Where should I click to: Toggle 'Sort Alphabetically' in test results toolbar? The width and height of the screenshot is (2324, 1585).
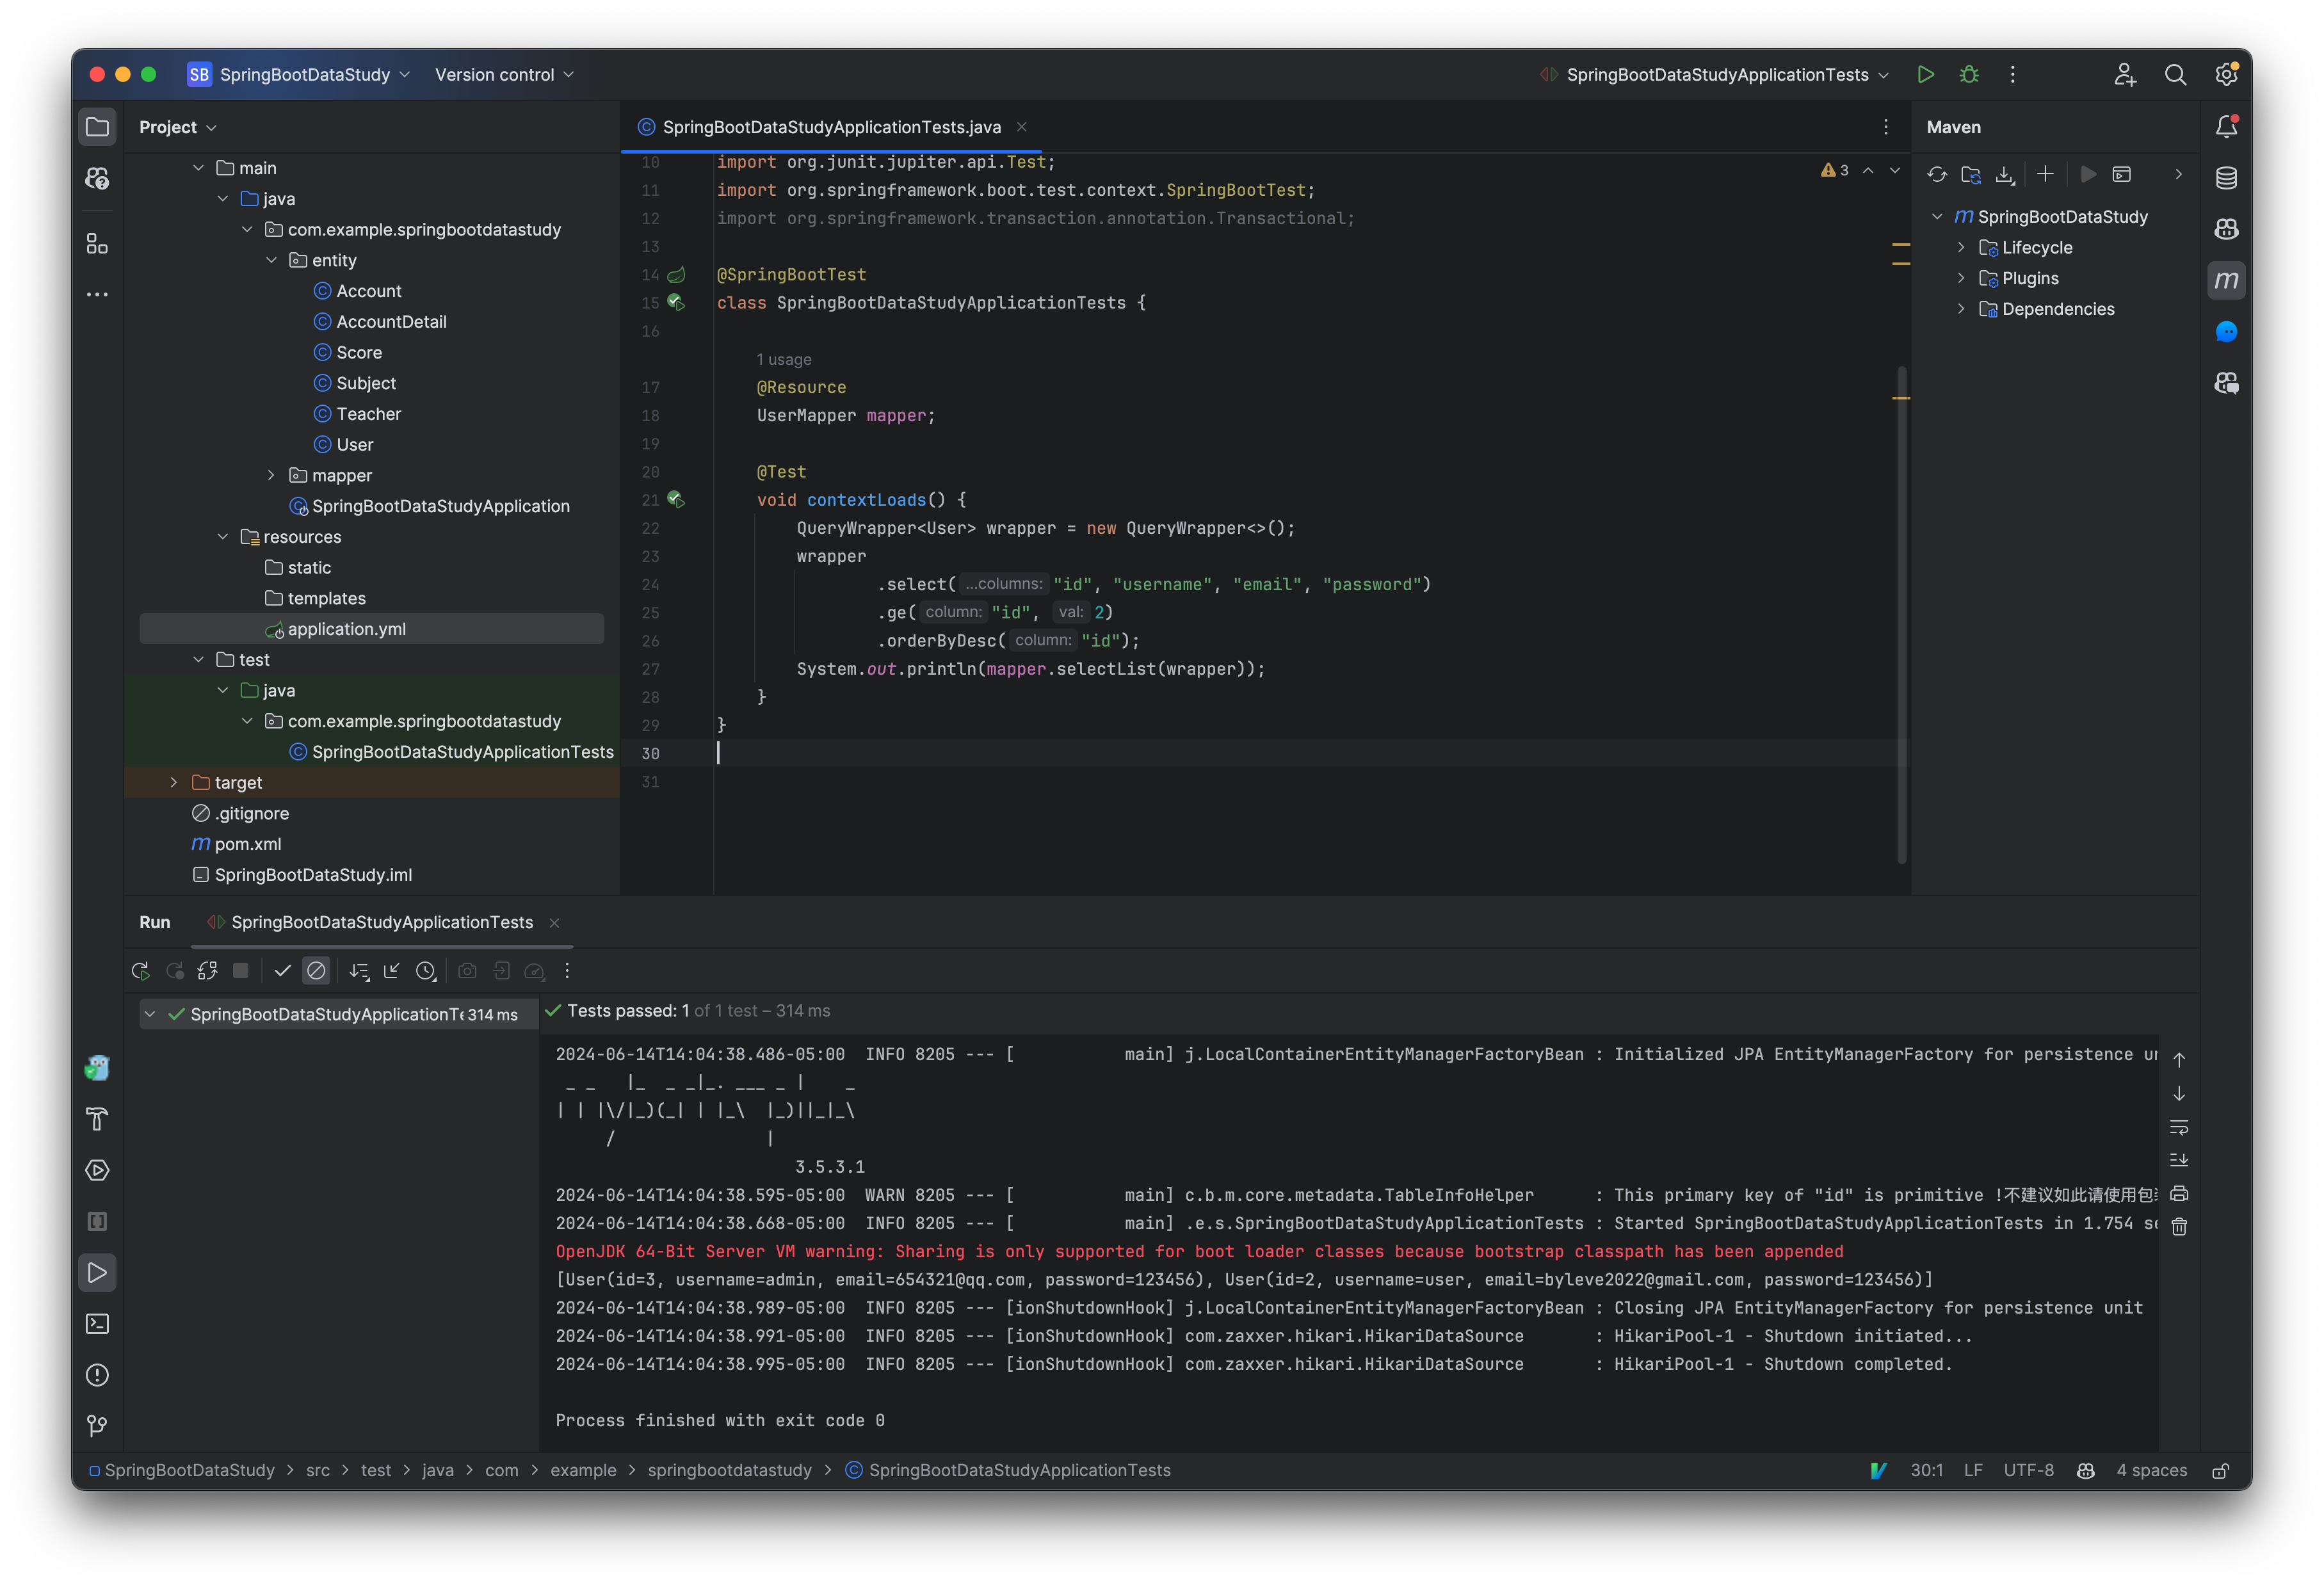pyautogui.click(x=359, y=970)
